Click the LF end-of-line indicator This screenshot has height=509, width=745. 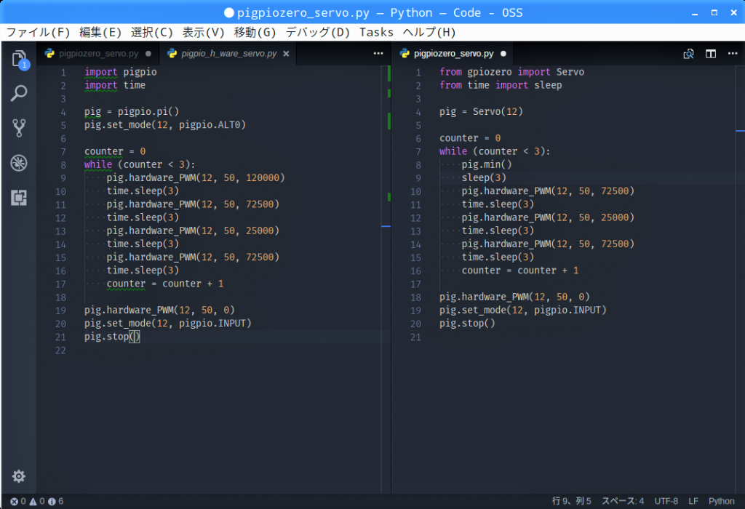coord(693,501)
